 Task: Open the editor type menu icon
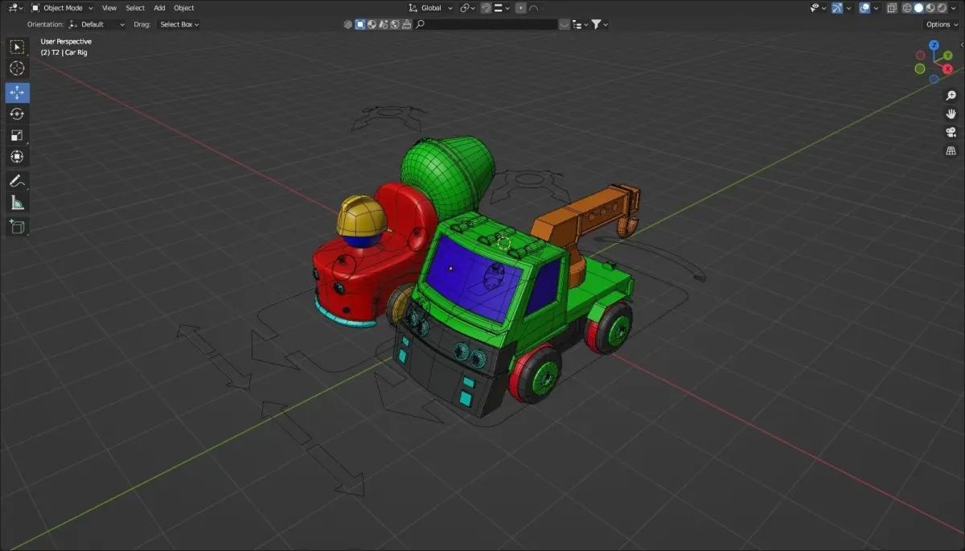coord(14,8)
